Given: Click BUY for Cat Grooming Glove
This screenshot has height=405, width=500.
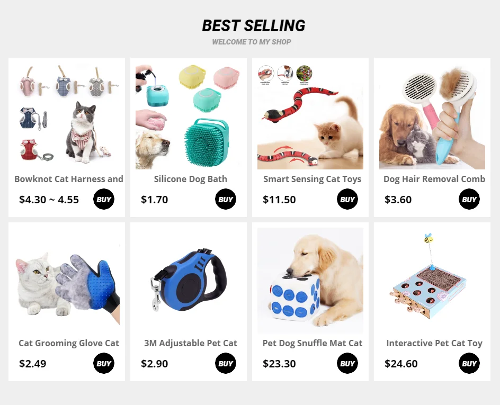Looking at the screenshot, I should (104, 363).
